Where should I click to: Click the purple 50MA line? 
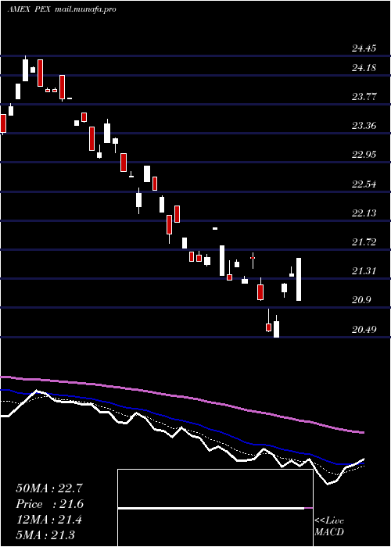click(181, 397)
